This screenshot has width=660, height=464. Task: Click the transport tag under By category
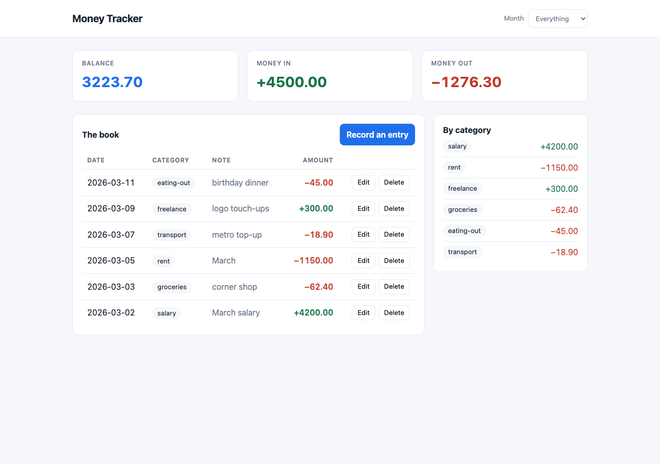coord(463,252)
